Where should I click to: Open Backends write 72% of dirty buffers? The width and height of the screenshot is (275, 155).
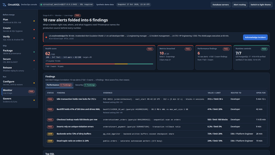click(x=156, y=134)
